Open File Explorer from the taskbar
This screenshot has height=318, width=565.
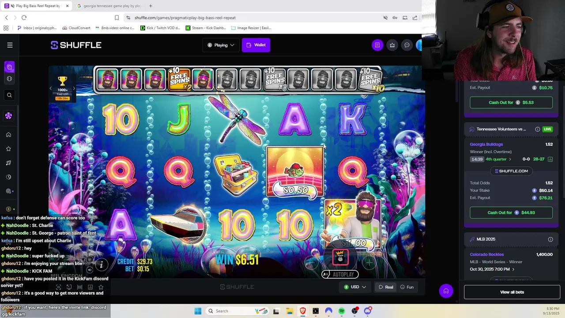[x=289, y=311]
